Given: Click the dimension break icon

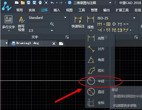Looking at the screenshot, I should click(108, 30).
